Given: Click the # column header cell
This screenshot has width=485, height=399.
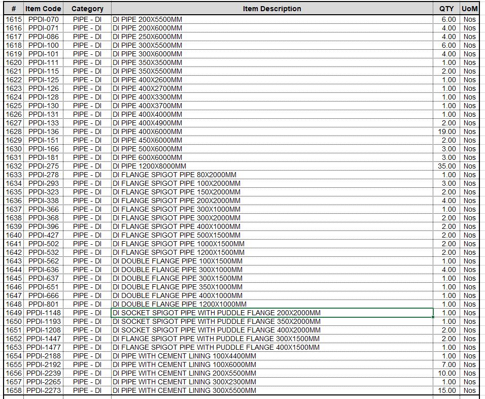Looking at the screenshot, I should (x=14, y=9).
